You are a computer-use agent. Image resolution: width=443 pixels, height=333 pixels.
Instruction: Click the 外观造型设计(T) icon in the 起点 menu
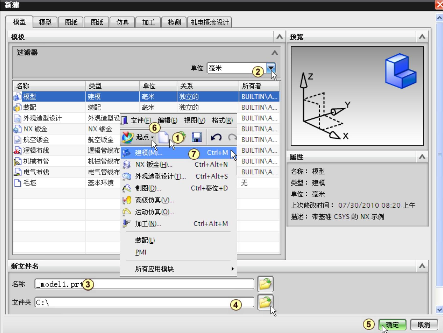tap(127, 176)
